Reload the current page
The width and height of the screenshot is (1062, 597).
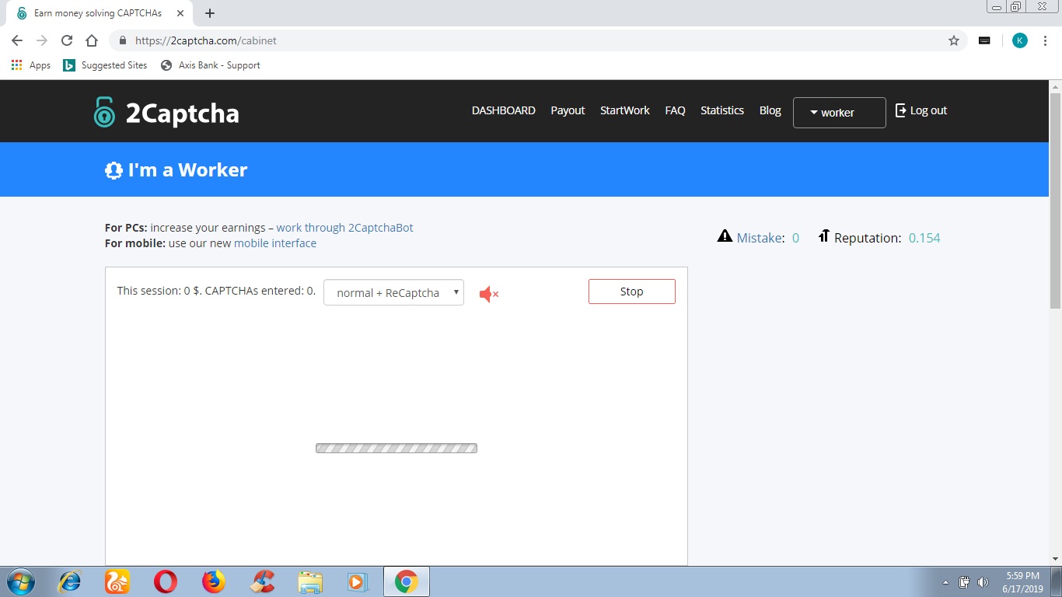[x=67, y=40]
